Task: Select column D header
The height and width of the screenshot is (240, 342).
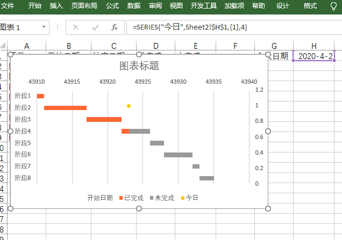Action: tap(156, 46)
